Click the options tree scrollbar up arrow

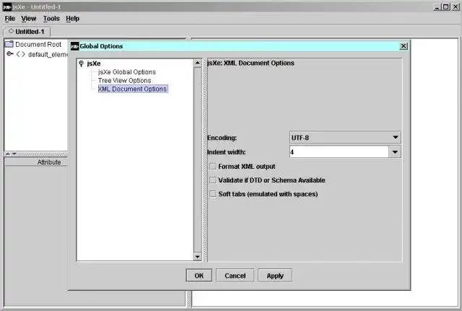coord(197,63)
